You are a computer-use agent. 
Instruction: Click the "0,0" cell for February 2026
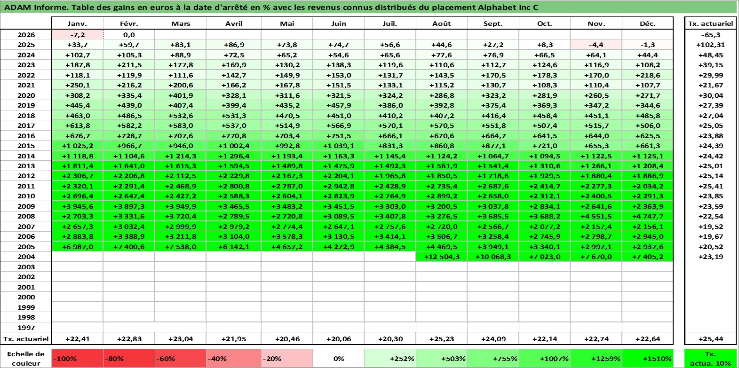tap(129, 35)
